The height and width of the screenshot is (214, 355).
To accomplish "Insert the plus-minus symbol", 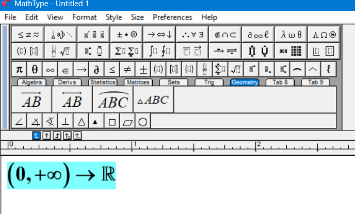I will (x=143, y=69).
